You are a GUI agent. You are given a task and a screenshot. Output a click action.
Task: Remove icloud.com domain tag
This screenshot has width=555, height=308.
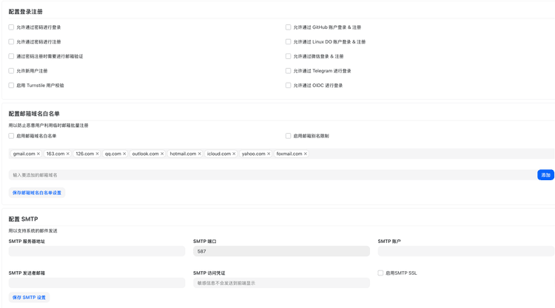point(234,154)
